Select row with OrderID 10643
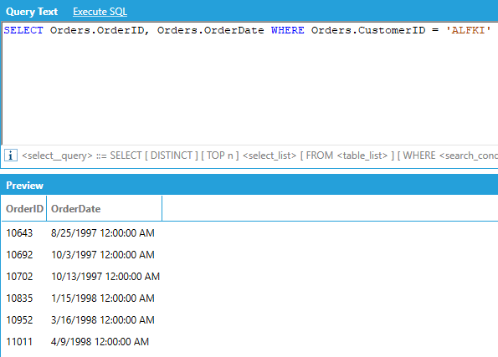This screenshot has height=357, width=498. [x=250, y=233]
